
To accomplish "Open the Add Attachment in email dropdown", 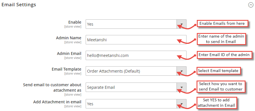I will [136, 104].
